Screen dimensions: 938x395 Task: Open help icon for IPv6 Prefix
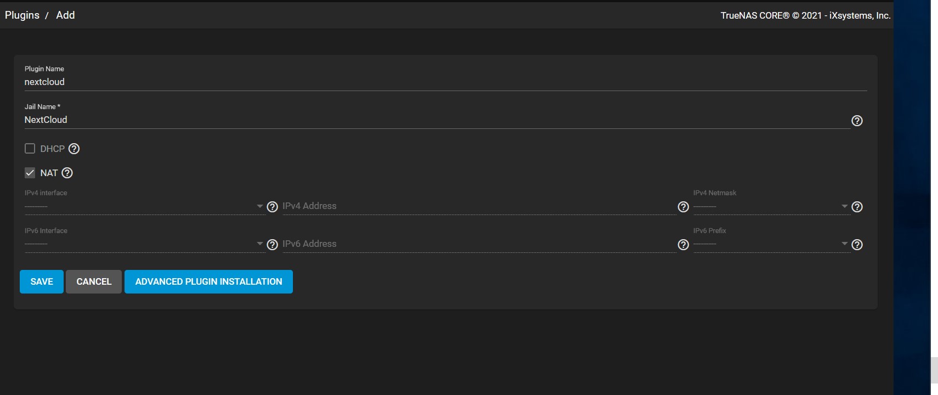pos(857,245)
